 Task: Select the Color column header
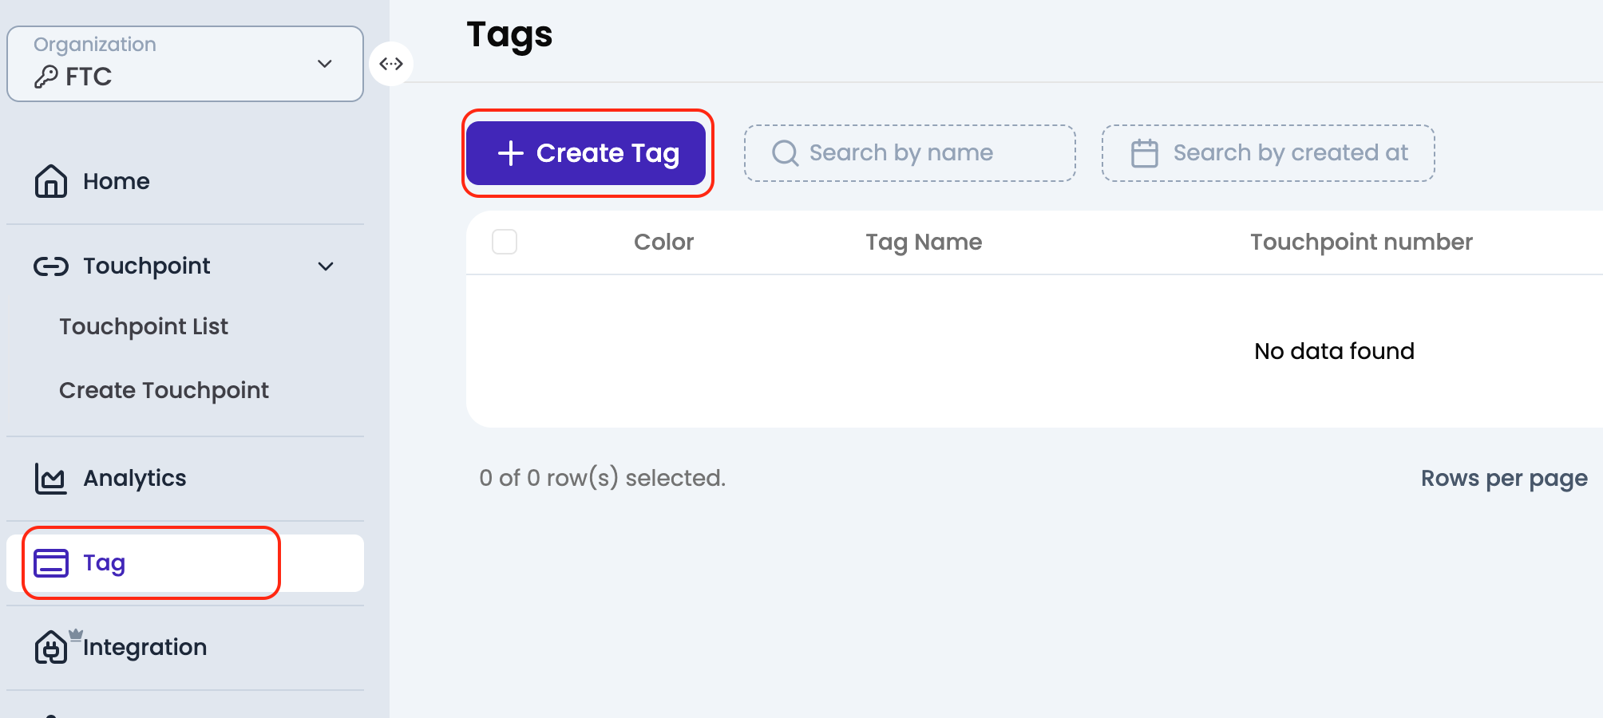[x=663, y=242]
